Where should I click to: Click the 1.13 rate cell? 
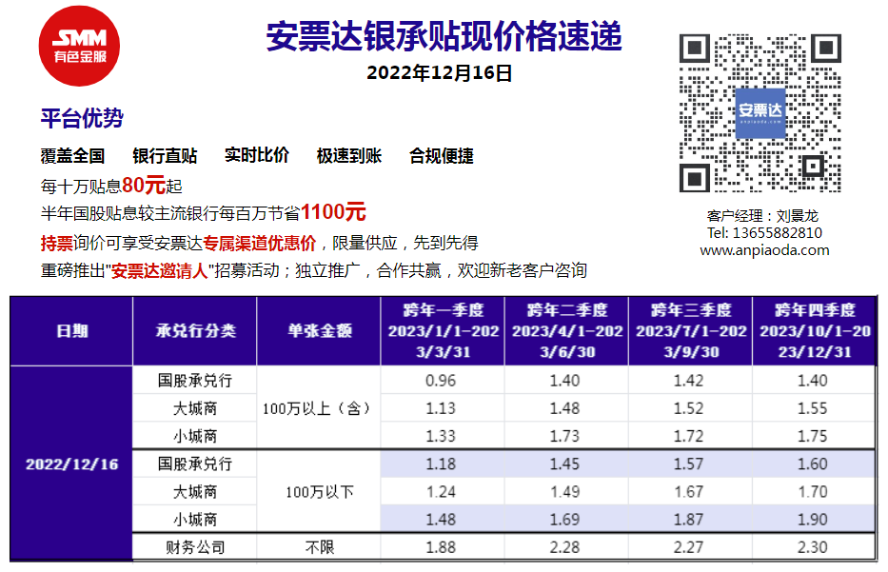click(x=442, y=408)
